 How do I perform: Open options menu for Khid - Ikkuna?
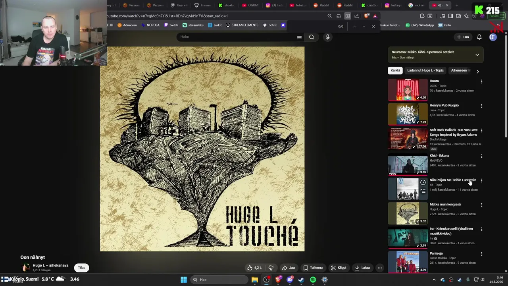pos(482,156)
